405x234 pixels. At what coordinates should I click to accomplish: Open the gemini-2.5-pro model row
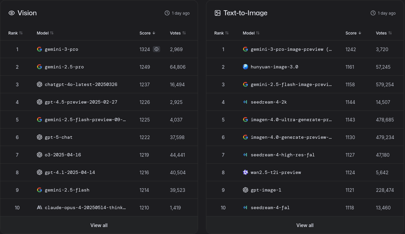pos(99,67)
